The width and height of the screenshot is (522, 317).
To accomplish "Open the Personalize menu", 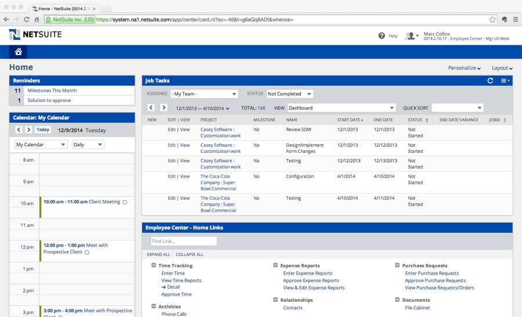I will click(x=465, y=68).
